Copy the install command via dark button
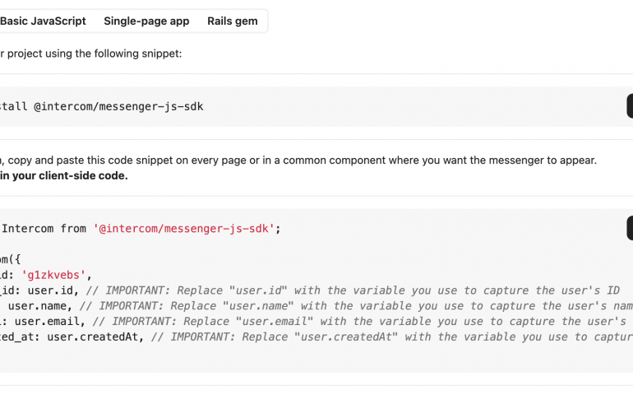The width and height of the screenshot is (633, 395). (630, 106)
